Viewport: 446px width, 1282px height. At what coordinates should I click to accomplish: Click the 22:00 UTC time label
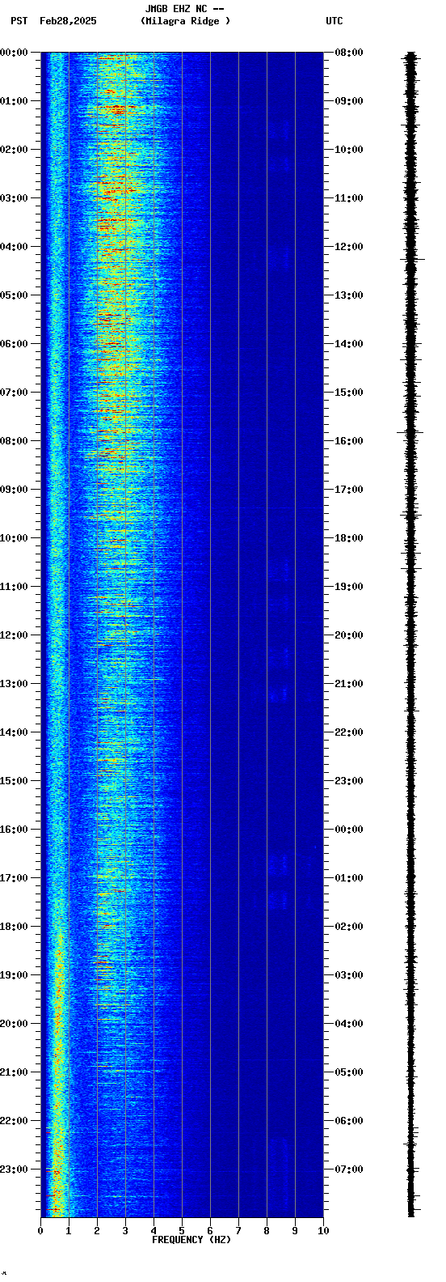click(349, 732)
